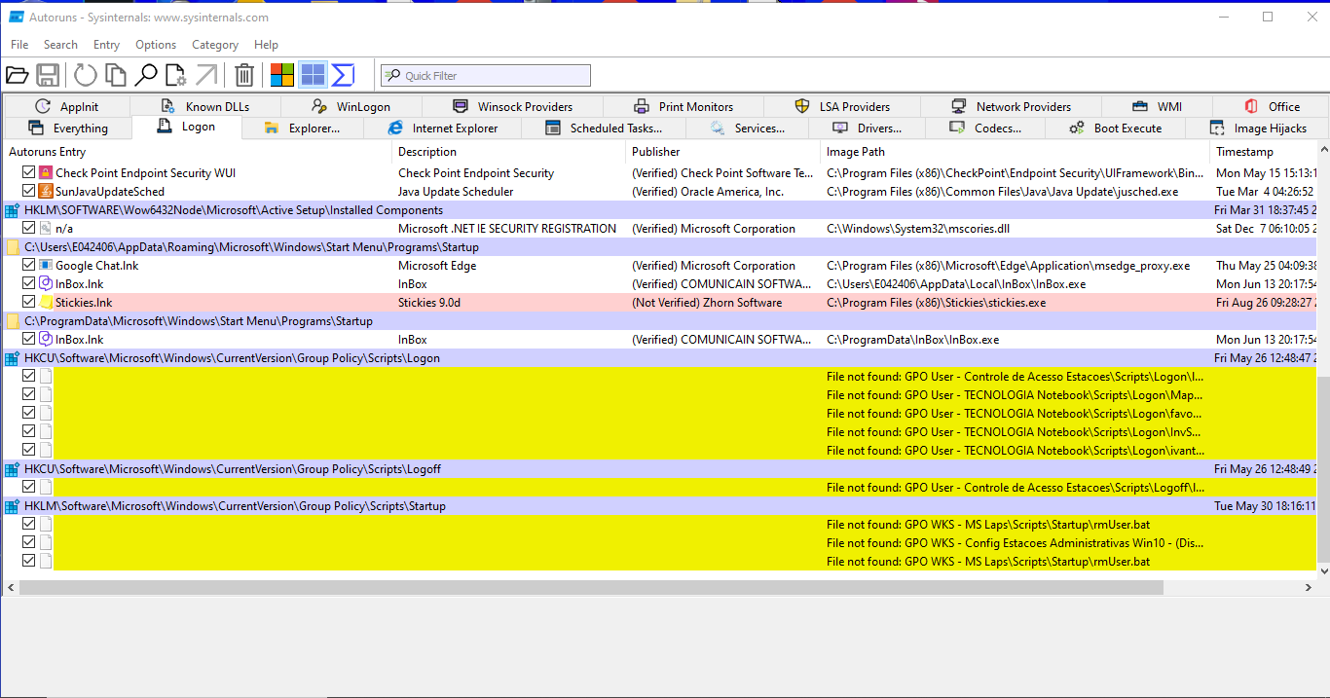This screenshot has height=698, width=1330.
Task: Open the Search menu
Action: pyautogui.click(x=60, y=45)
